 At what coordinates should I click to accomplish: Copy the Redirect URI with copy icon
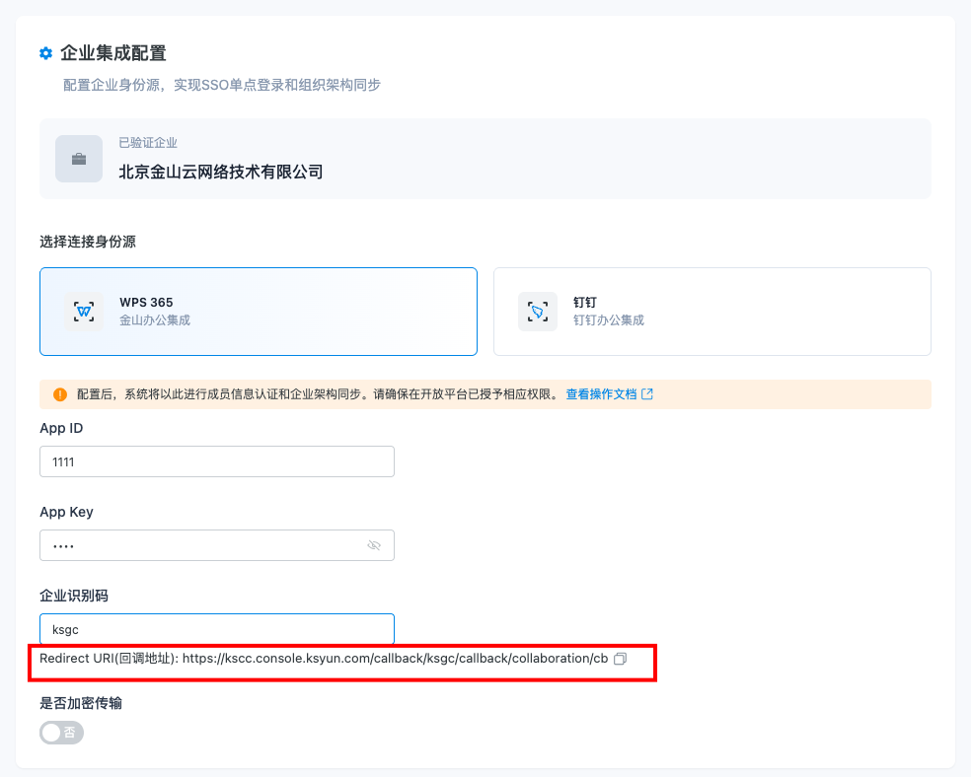(620, 659)
